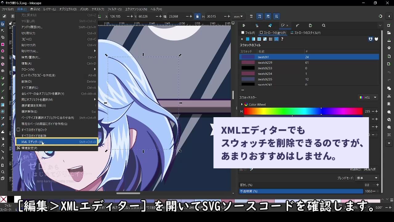Toggle move gradients with object
Image resolution: width=394 pixels, height=222 pixels.
pyautogui.click(x=268, y=16)
